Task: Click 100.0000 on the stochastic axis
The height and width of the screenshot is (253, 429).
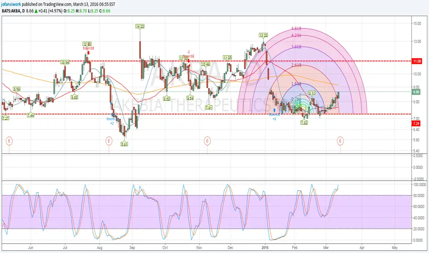Action: (420, 185)
